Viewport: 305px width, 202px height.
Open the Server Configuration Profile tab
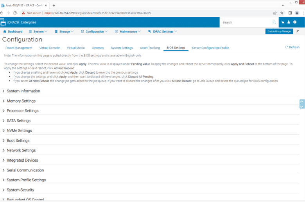[x=210, y=48]
